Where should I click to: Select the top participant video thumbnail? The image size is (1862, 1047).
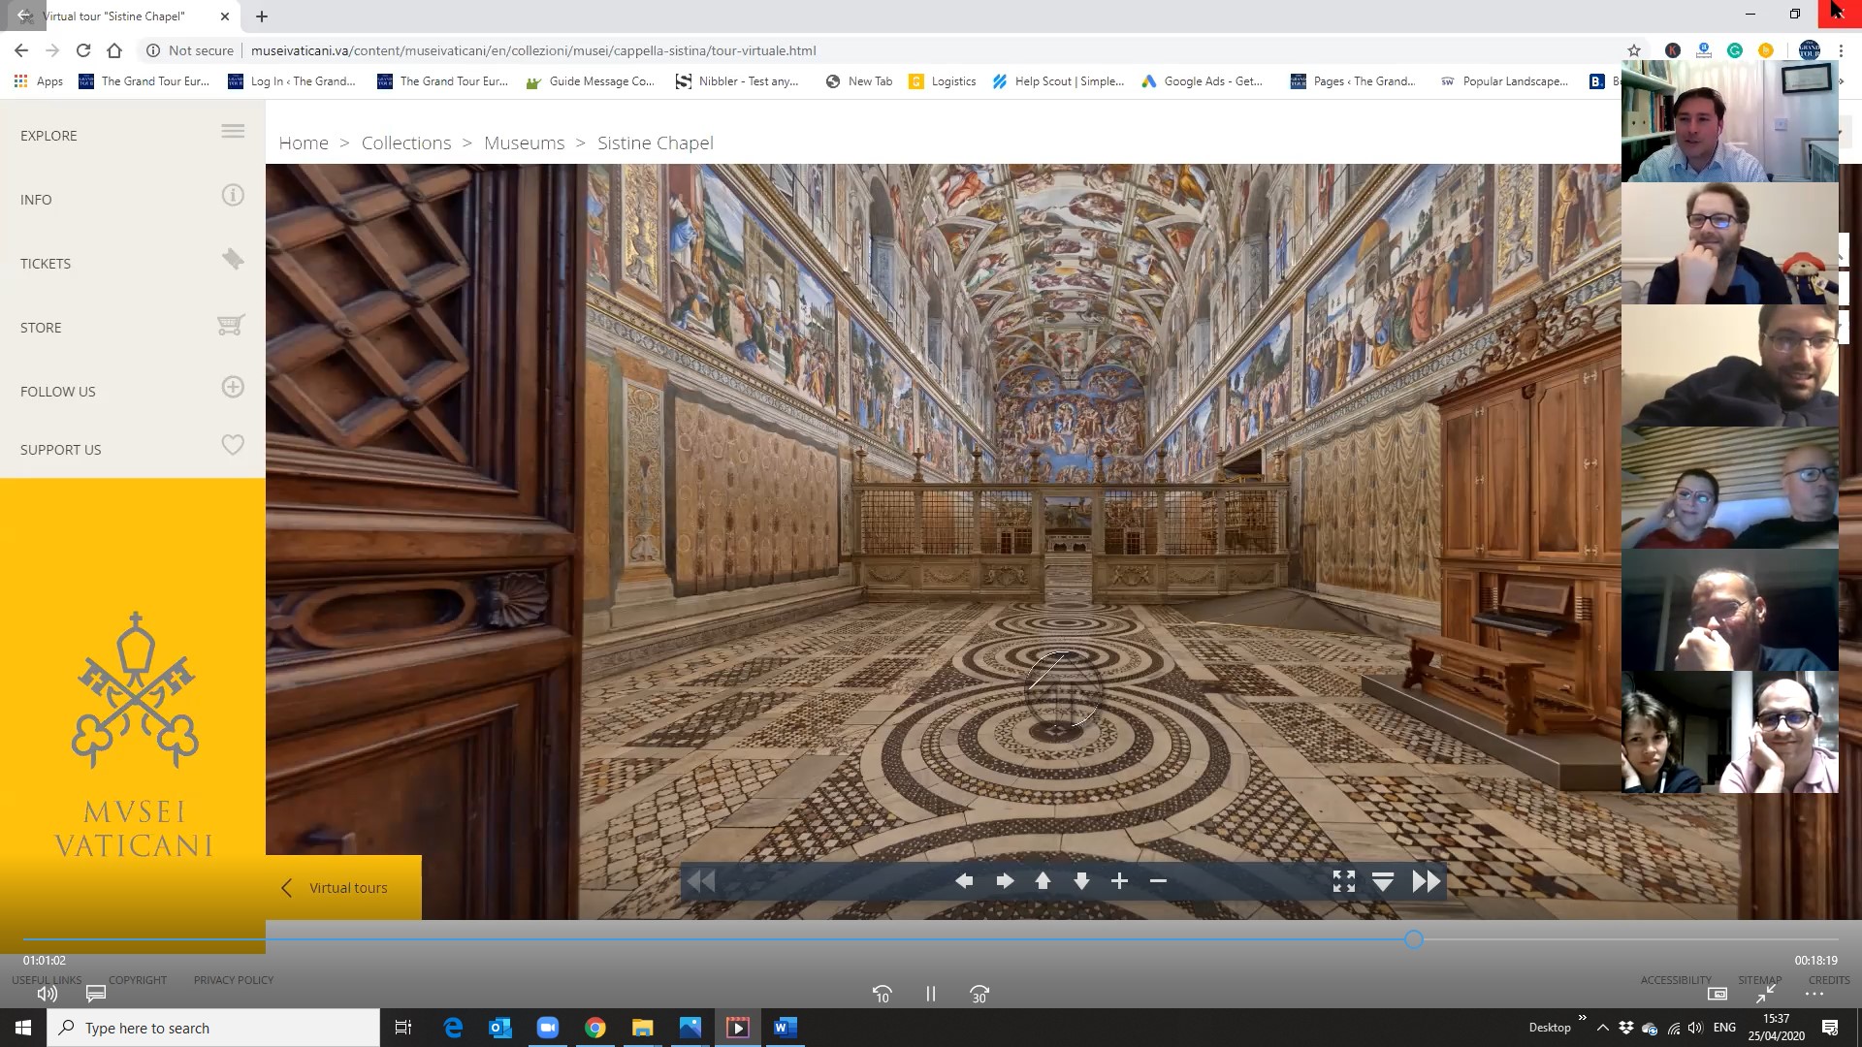point(1730,121)
